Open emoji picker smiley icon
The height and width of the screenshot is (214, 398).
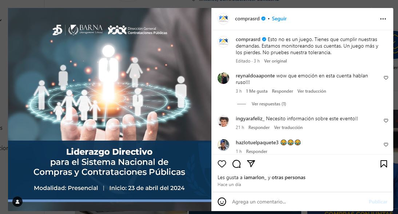222,202
